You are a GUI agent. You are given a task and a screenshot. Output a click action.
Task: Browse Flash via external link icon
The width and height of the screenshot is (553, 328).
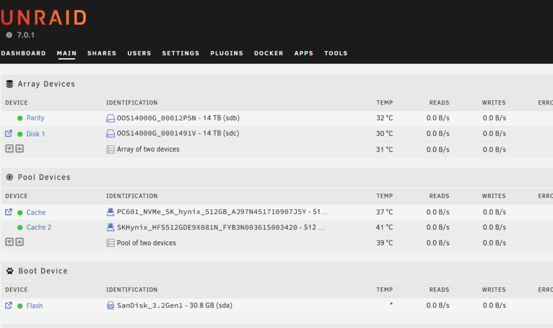coord(8,305)
